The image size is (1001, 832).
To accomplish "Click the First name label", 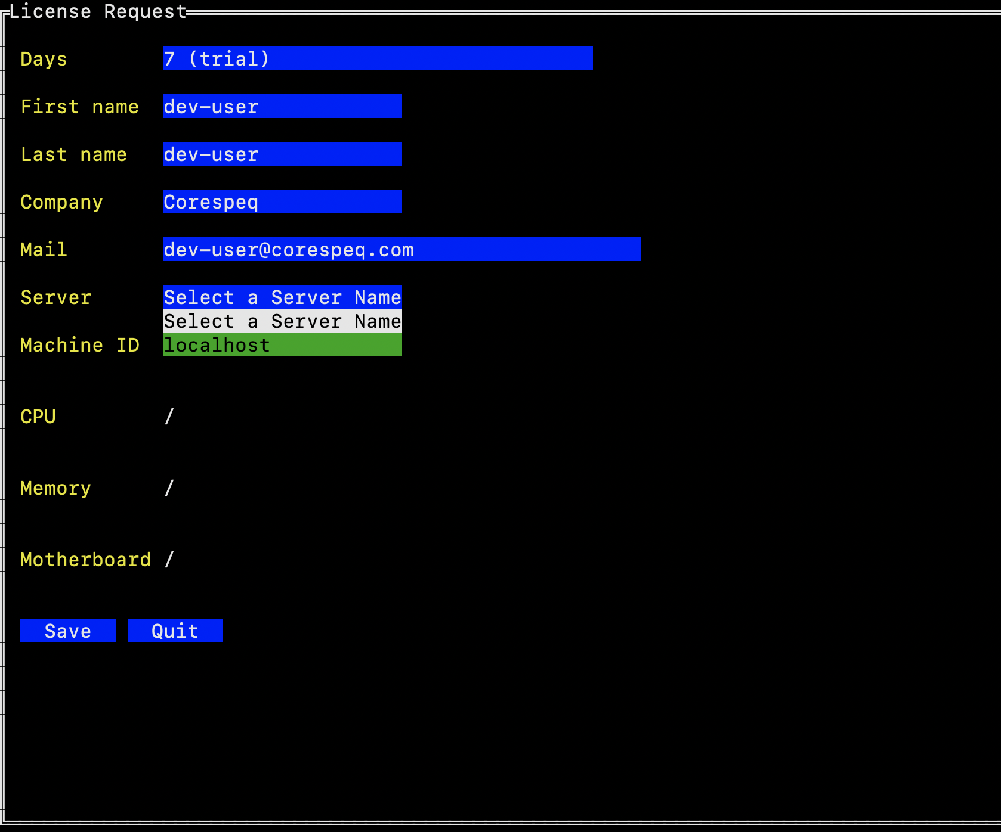I will tap(79, 107).
